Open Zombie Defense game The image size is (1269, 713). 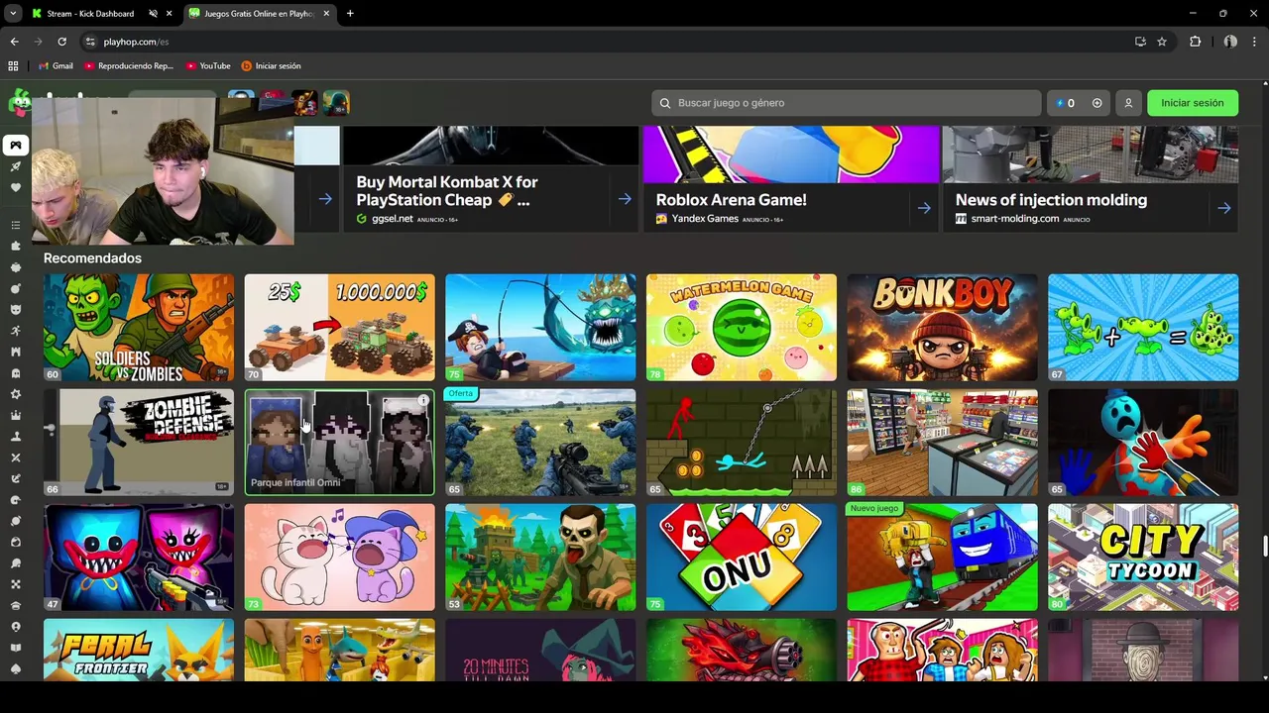[x=139, y=443]
